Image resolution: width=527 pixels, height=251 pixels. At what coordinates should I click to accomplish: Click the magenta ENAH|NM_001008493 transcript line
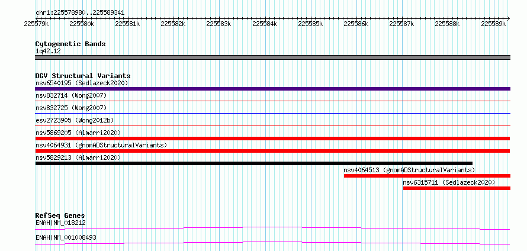pos(272,243)
